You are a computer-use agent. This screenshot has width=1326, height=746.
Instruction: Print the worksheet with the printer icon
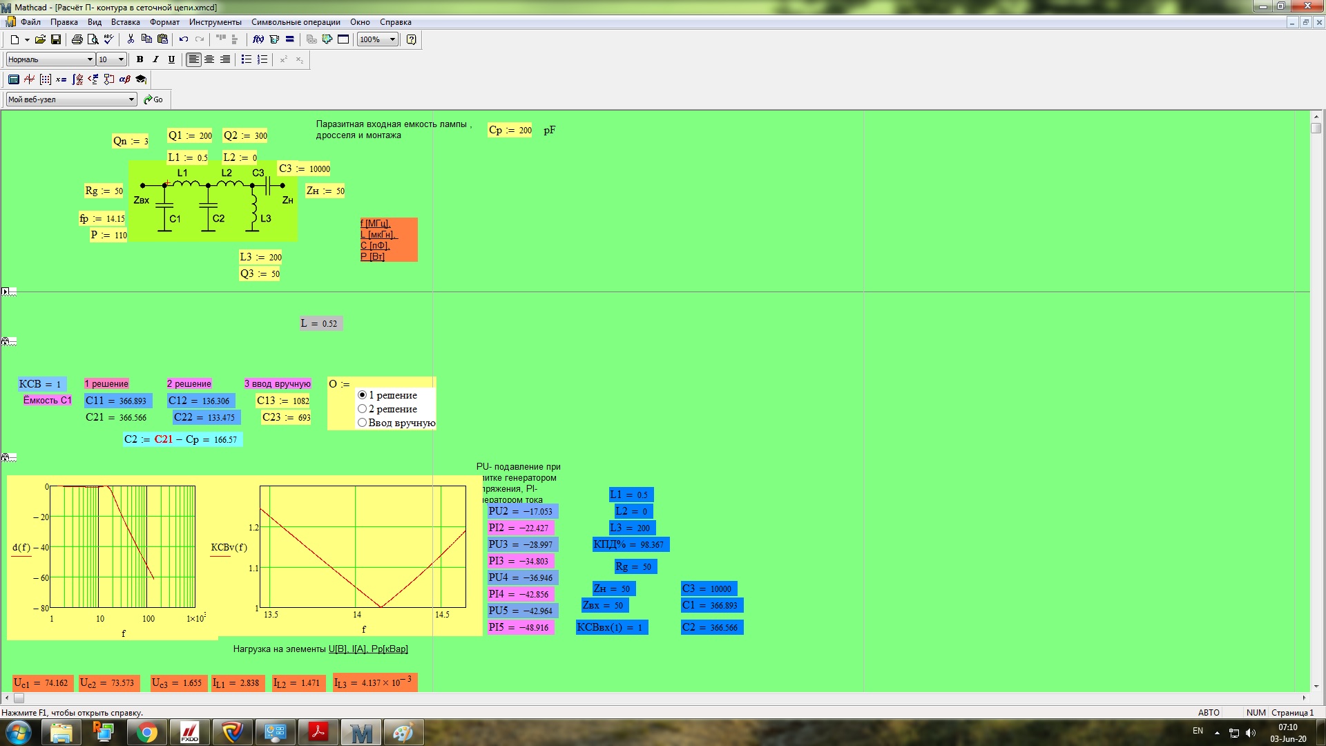pos(77,39)
